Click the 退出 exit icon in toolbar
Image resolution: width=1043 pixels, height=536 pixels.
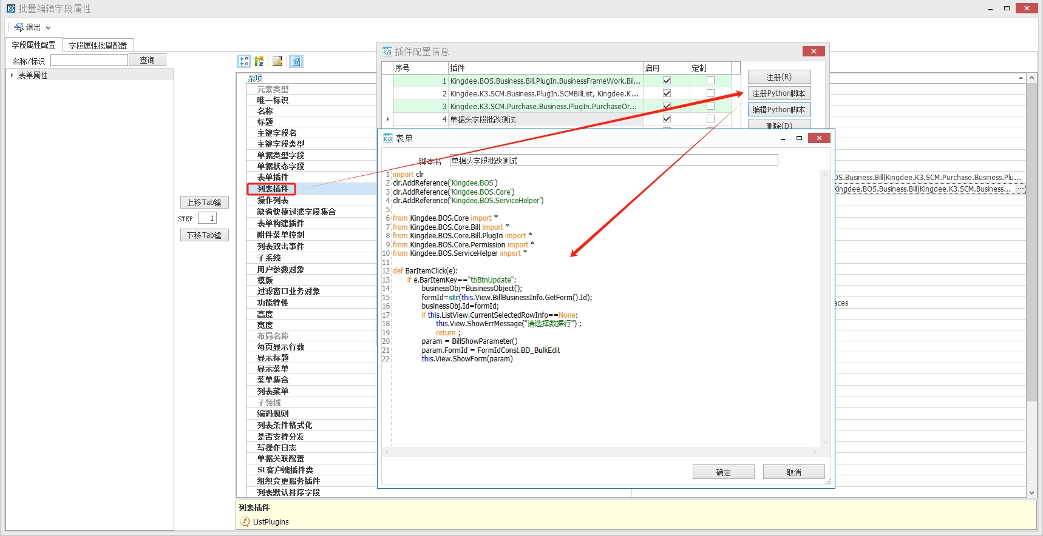(19, 27)
